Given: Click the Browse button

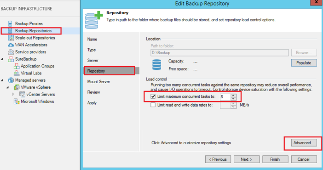Looking at the screenshot, I should pyautogui.click(x=304, y=53).
